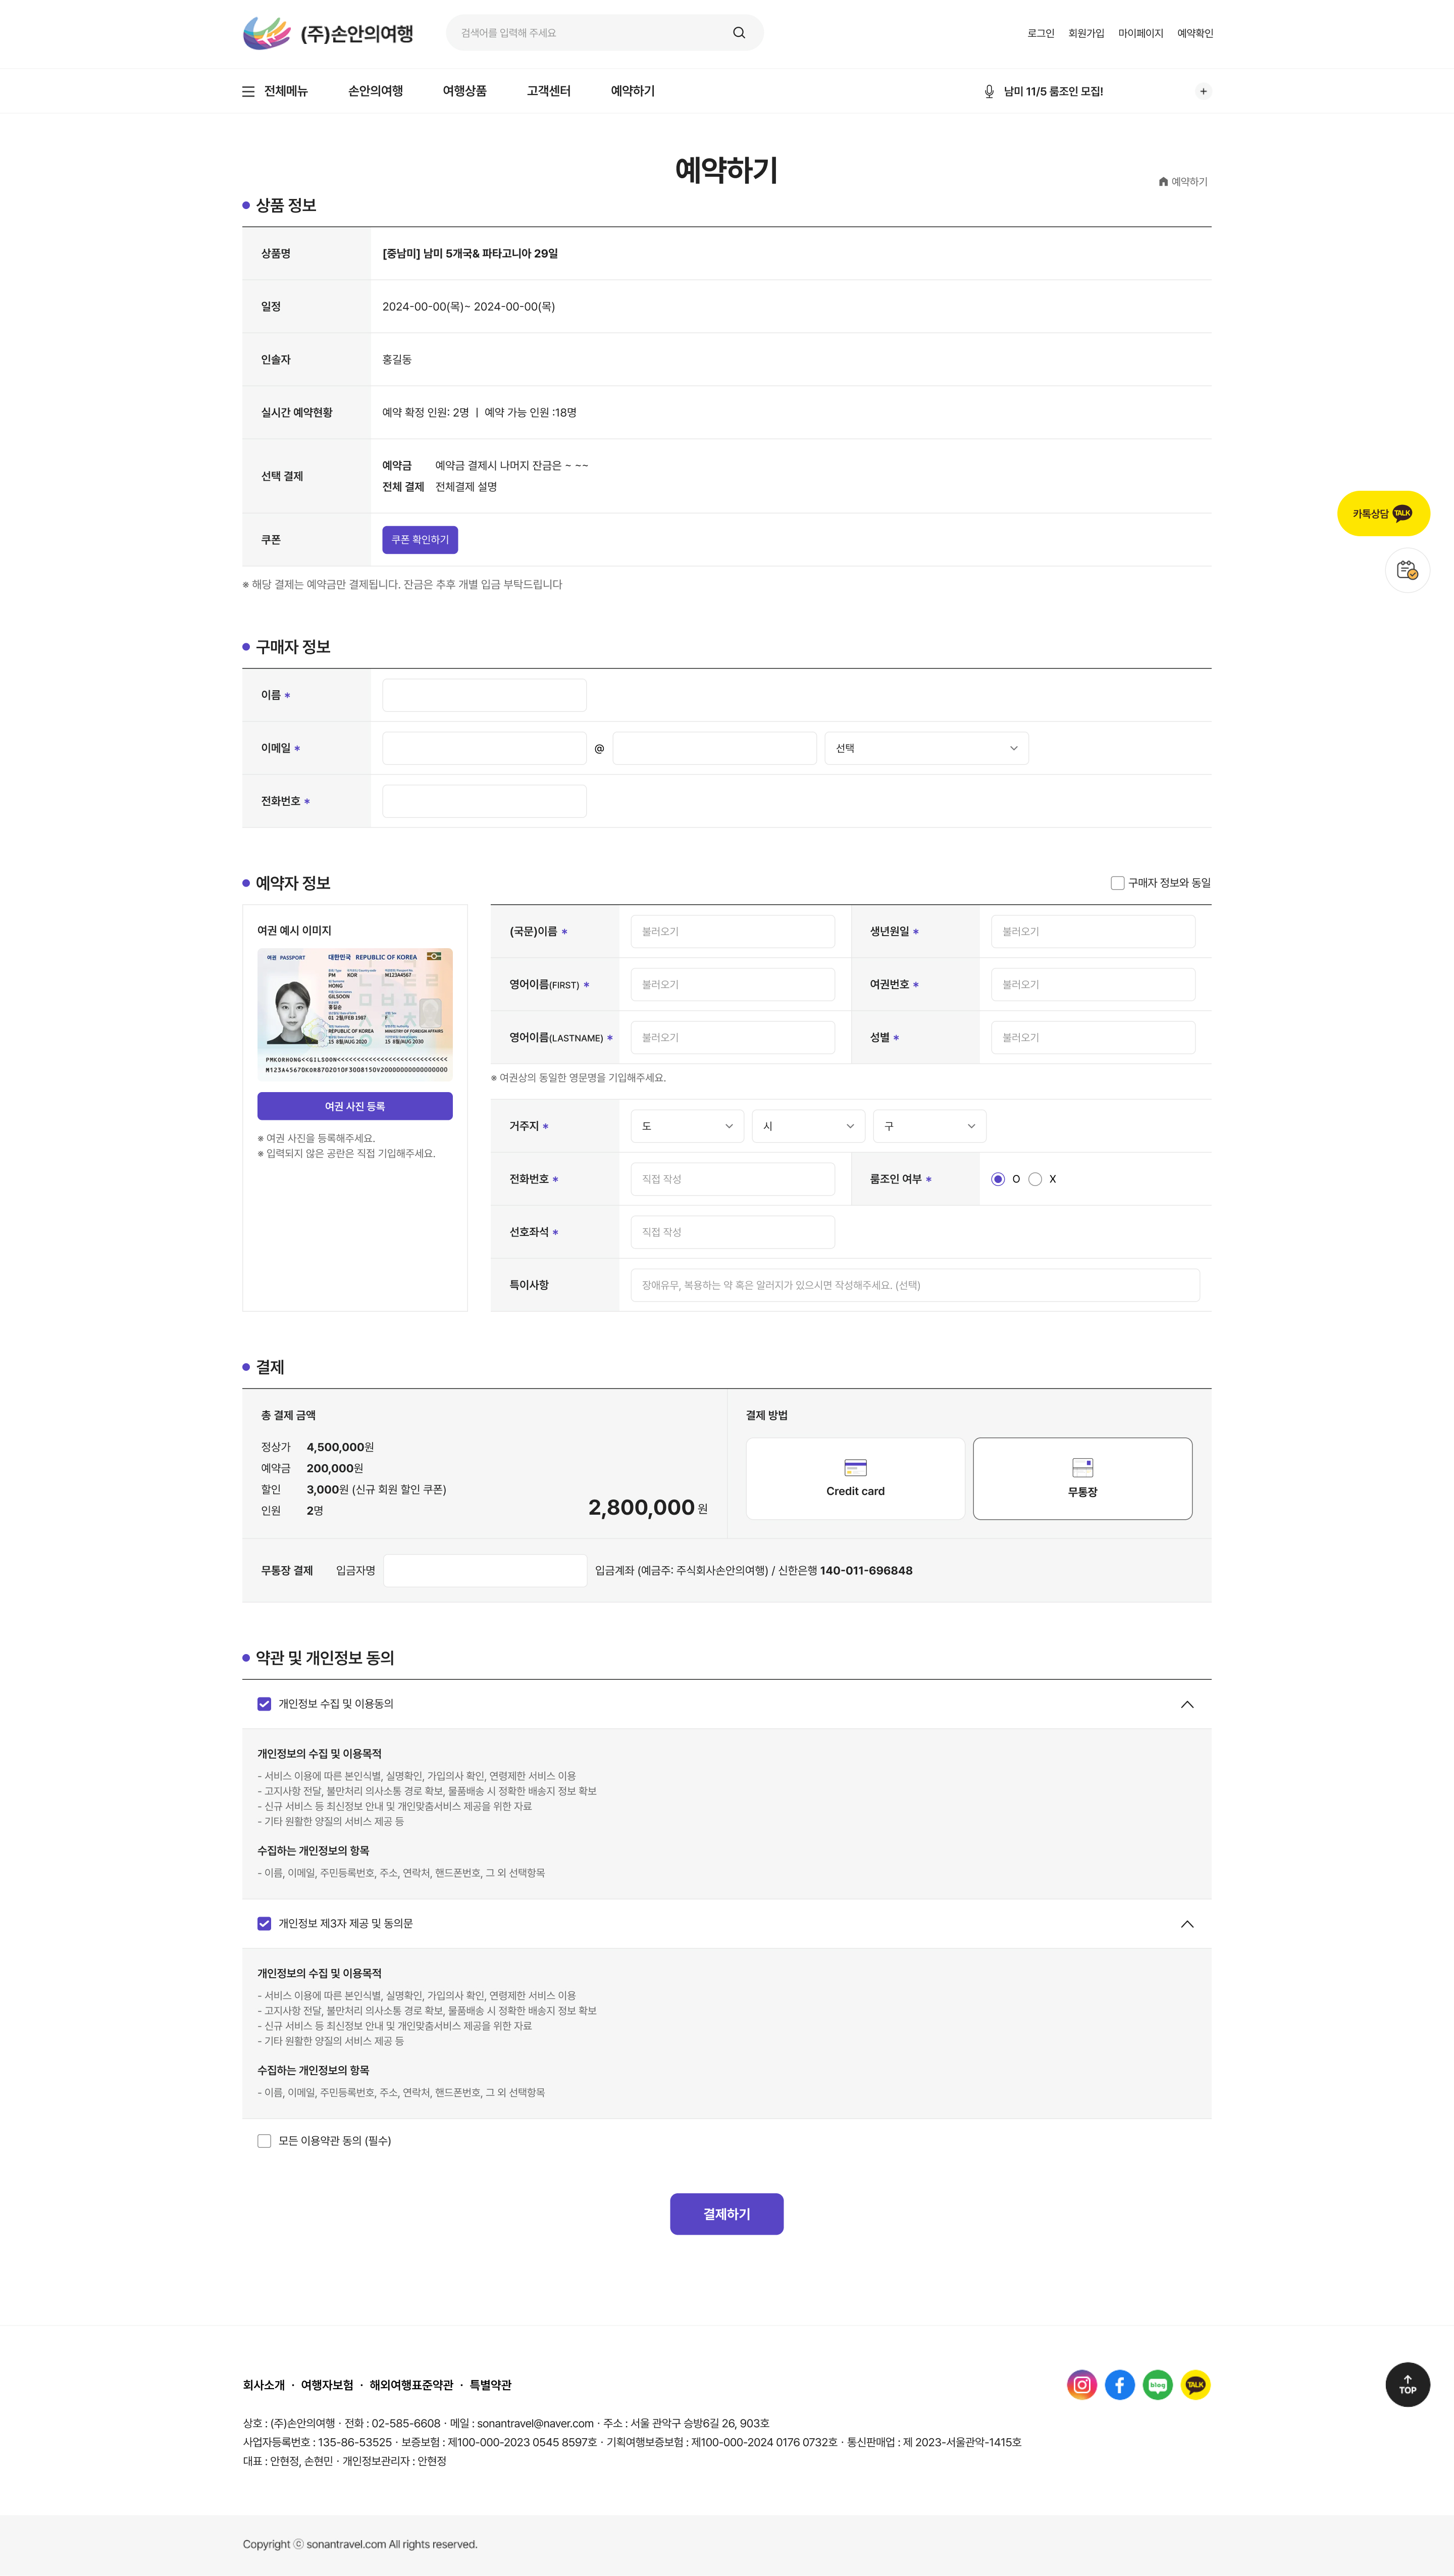Viewport: 1454px width, 2576px height.
Task: Open the 고객센터 menu item
Action: point(548,91)
